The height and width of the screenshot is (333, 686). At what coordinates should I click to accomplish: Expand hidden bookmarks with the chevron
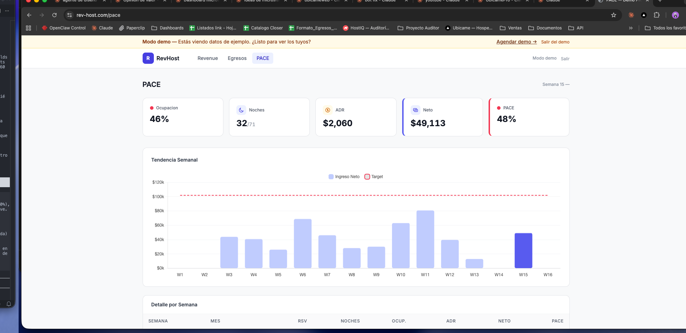pos(631,28)
